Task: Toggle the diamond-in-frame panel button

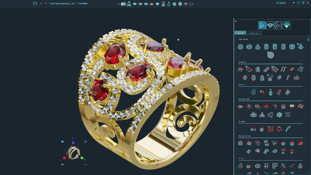Action: click(x=287, y=26)
